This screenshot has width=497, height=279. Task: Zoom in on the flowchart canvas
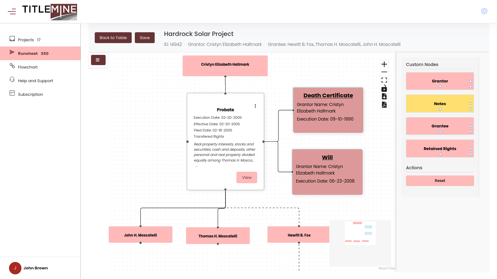pyautogui.click(x=384, y=64)
